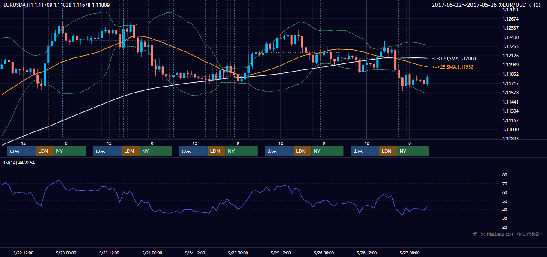Select the 5/26 12:00 time axis label
The height and width of the screenshot is (257, 547).
point(367,253)
